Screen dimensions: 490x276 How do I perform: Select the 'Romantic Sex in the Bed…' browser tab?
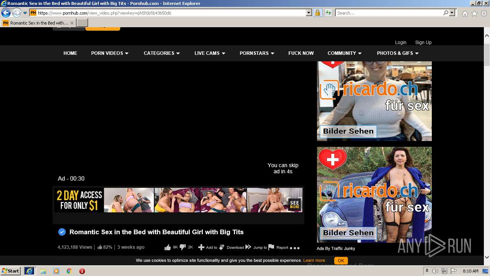tap(38, 23)
